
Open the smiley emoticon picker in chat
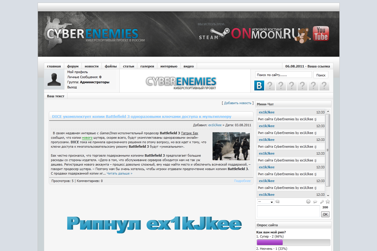308,202
